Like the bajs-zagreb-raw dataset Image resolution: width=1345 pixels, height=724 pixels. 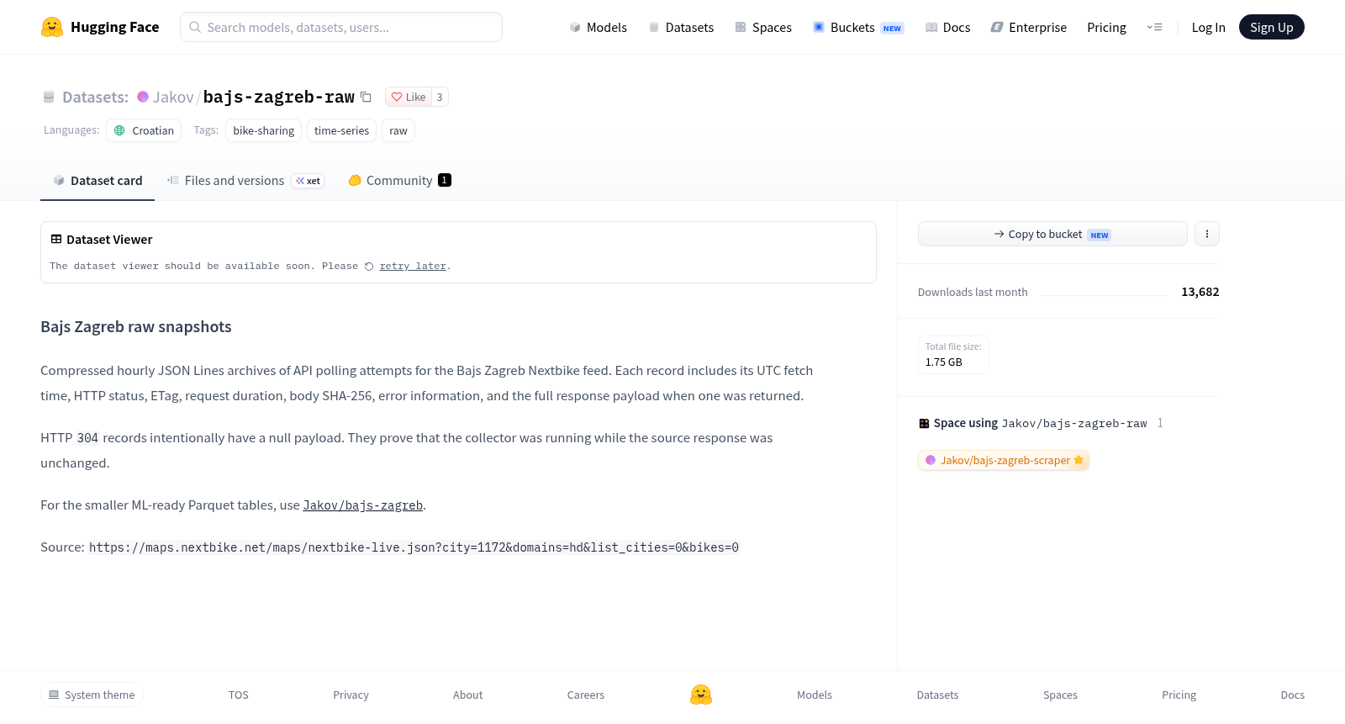409,97
